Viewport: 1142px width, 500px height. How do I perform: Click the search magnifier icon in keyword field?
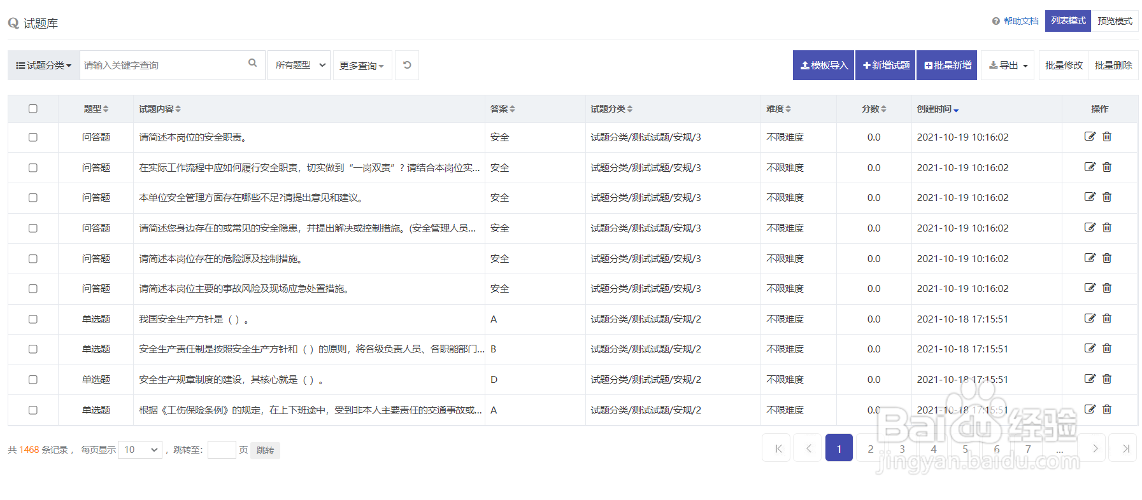[x=252, y=63]
